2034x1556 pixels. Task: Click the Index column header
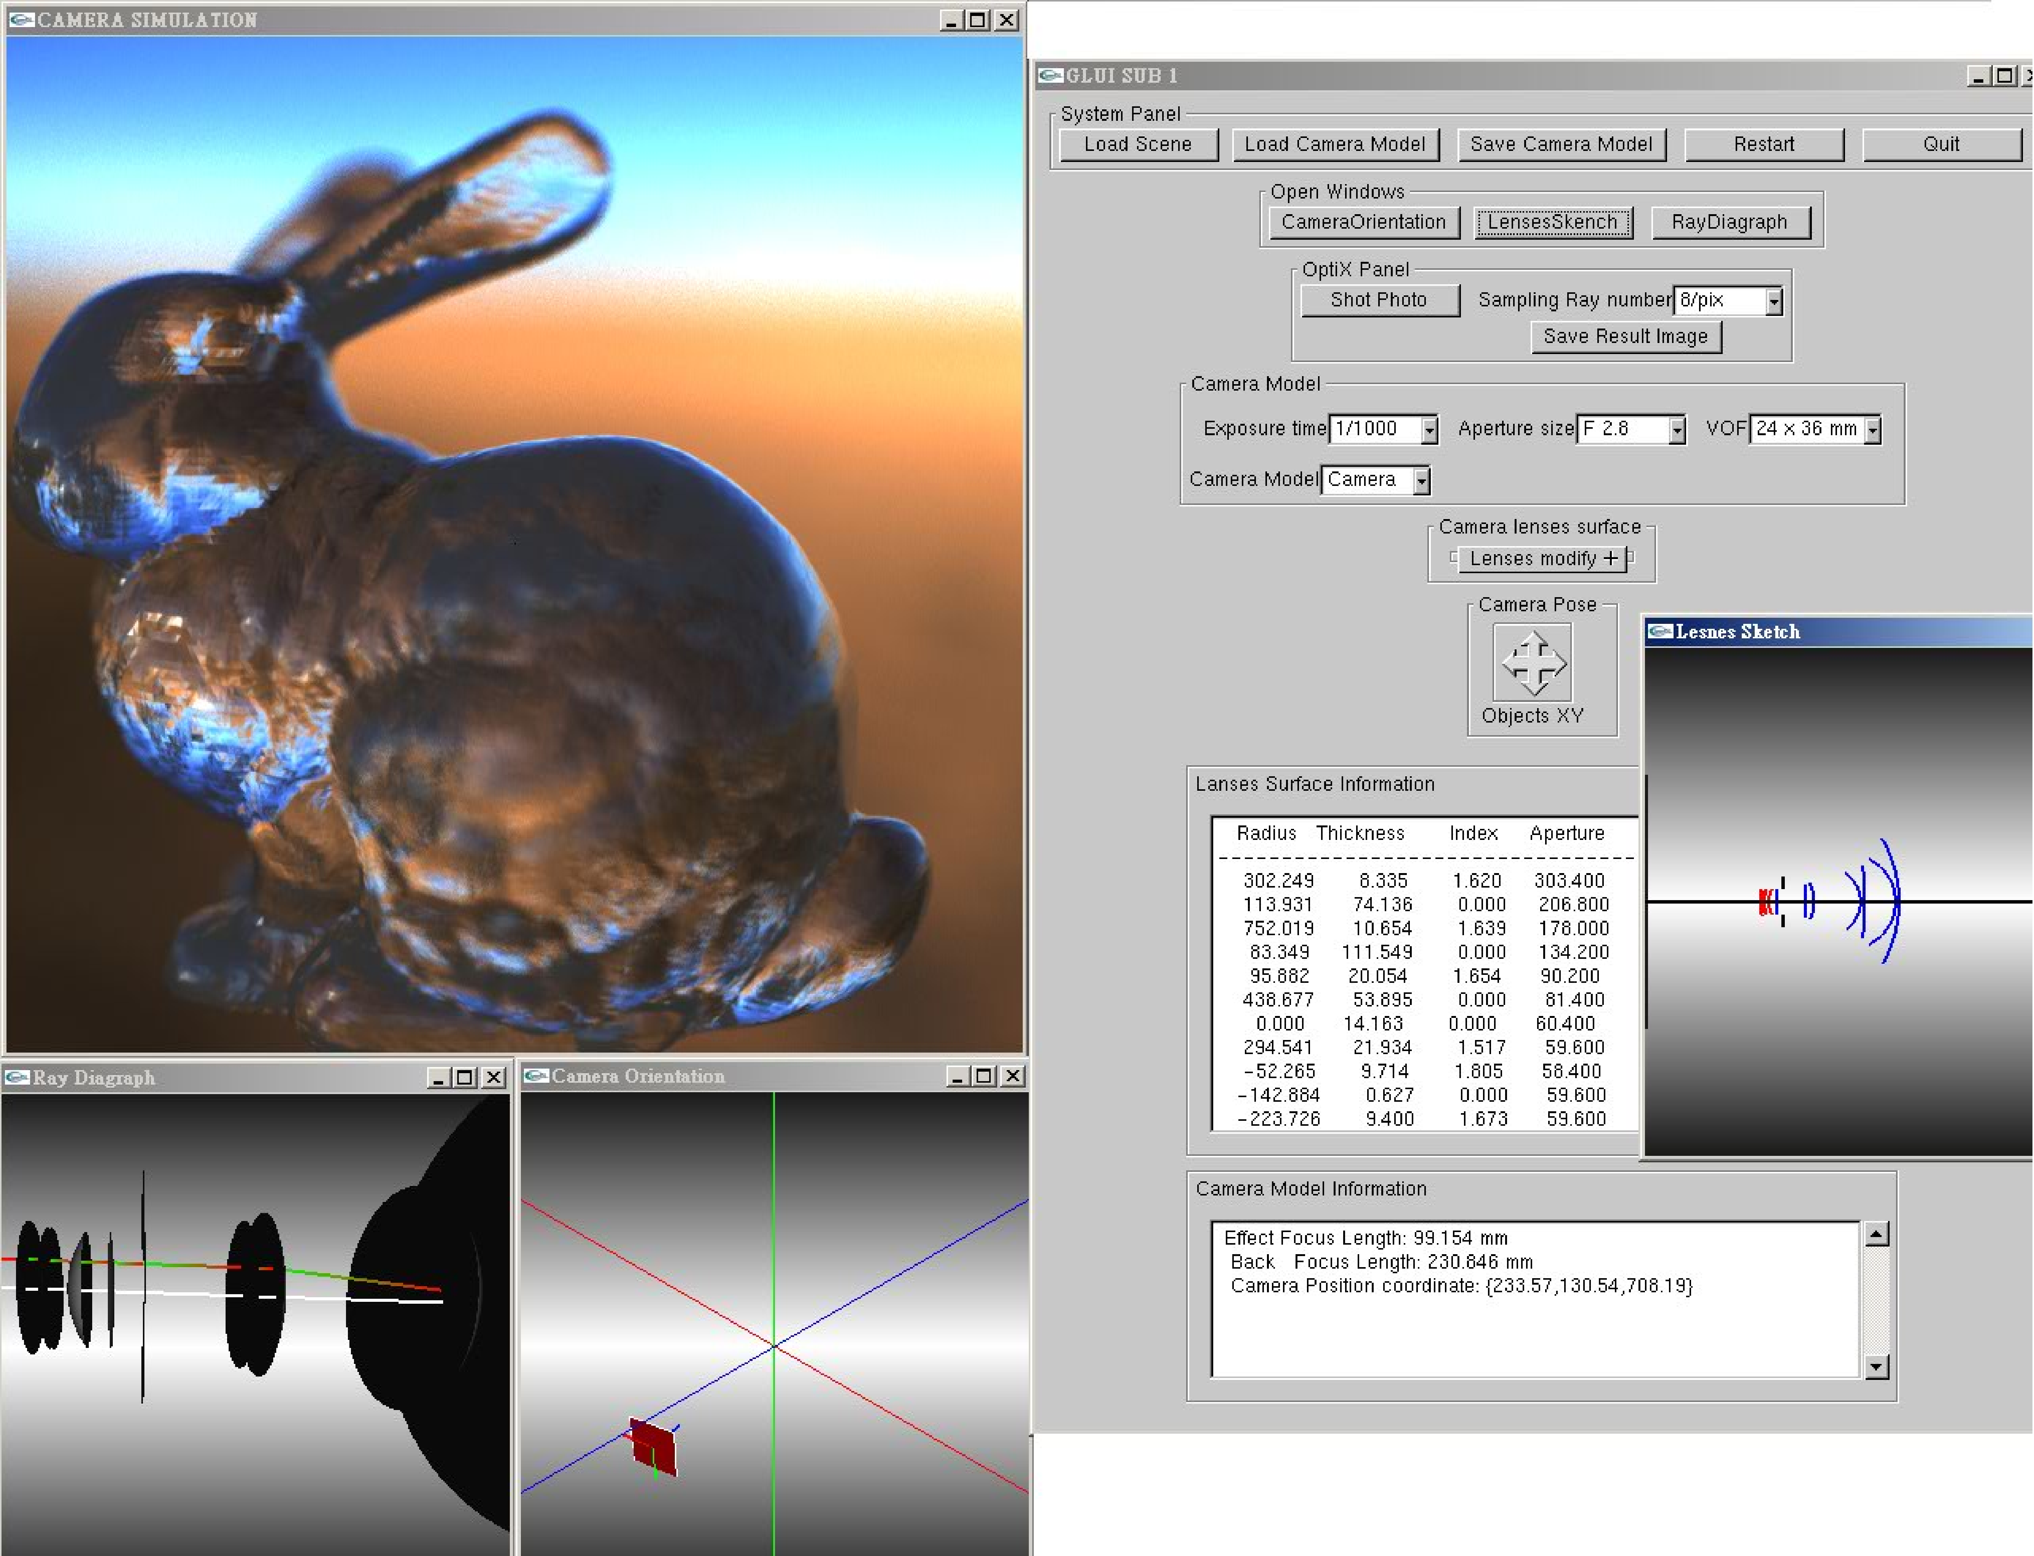click(x=1473, y=833)
